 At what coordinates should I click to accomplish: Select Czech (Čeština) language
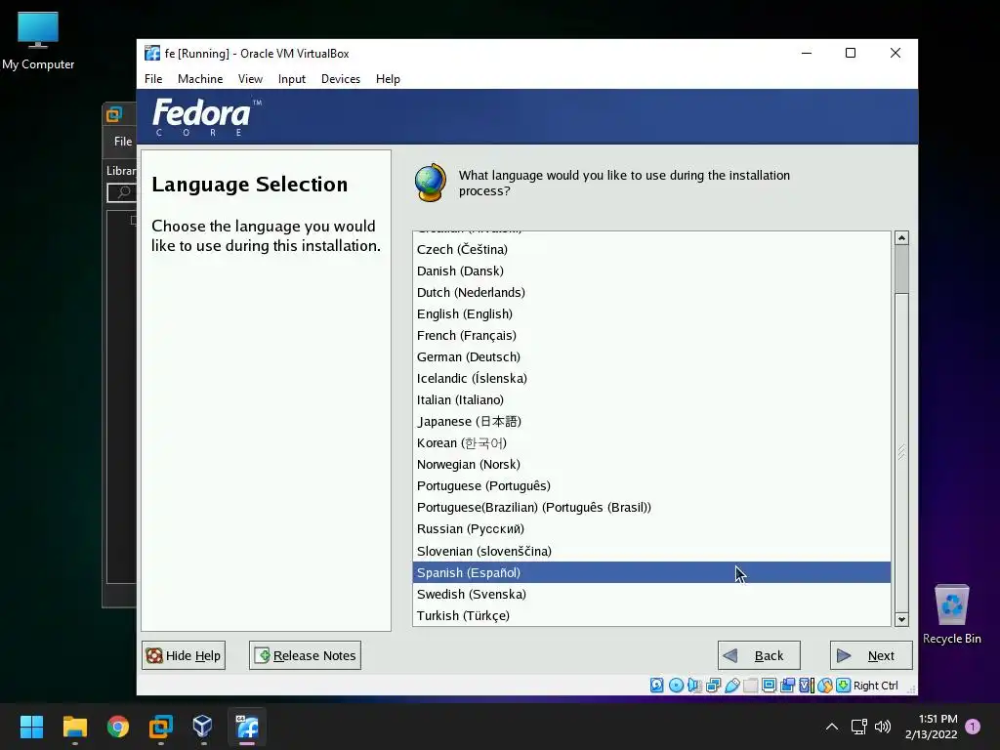(651, 249)
